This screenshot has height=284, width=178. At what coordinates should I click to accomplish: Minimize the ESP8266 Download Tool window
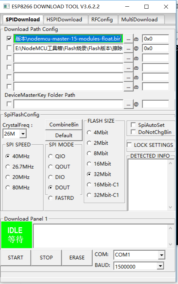click(127, 7)
